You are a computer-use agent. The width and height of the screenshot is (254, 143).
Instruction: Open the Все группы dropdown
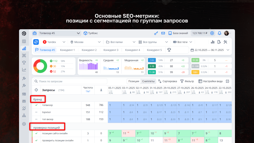[x=153, y=42]
